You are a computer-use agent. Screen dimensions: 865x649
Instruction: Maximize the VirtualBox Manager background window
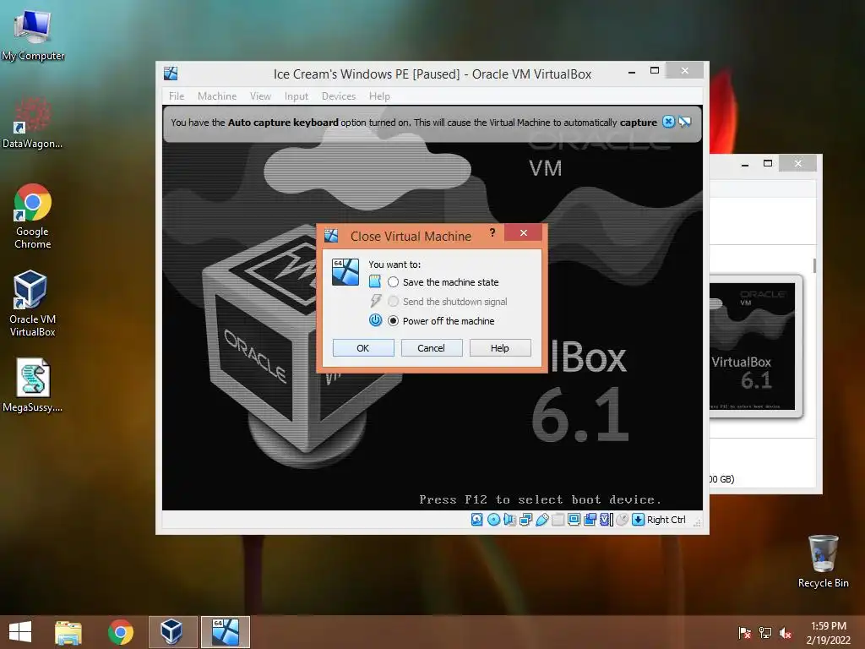pyautogui.click(x=767, y=163)
